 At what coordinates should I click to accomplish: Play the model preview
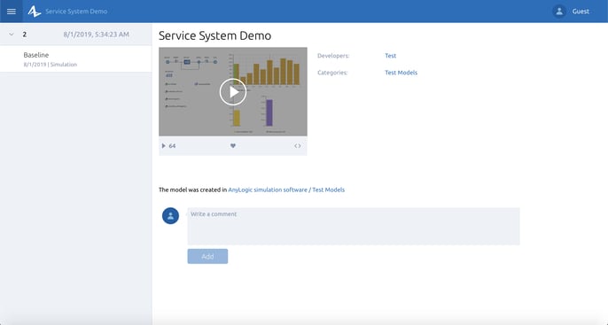point(232,92)
